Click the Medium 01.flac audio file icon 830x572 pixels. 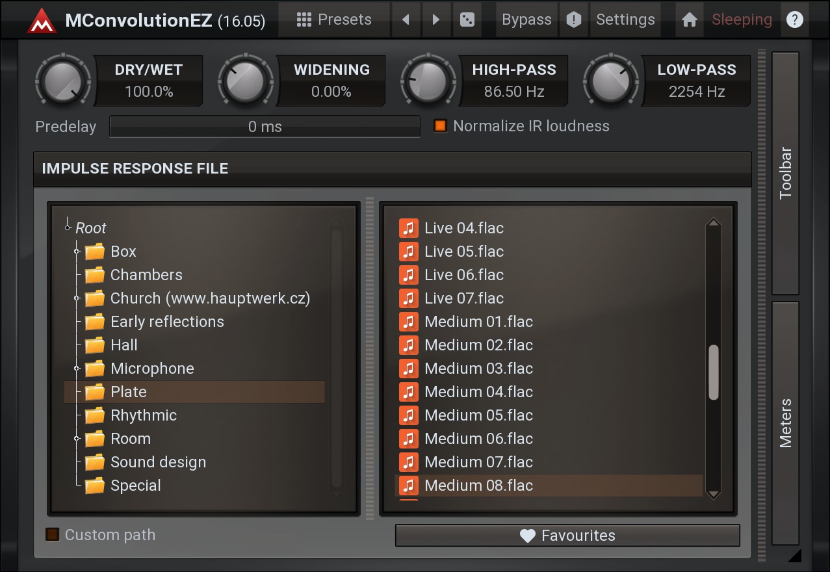408,322
